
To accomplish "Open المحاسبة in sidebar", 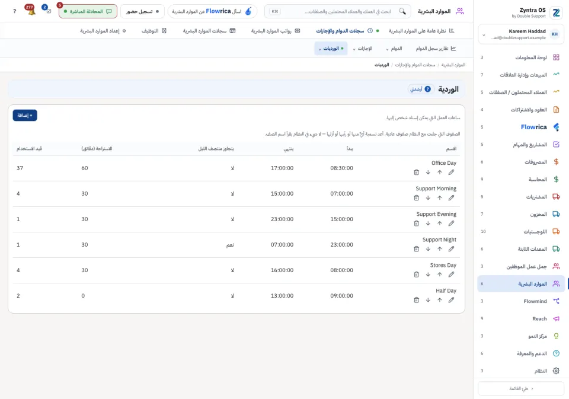I will click(521, 180).
